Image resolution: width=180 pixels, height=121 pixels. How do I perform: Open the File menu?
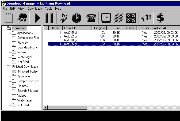[5, 9]
